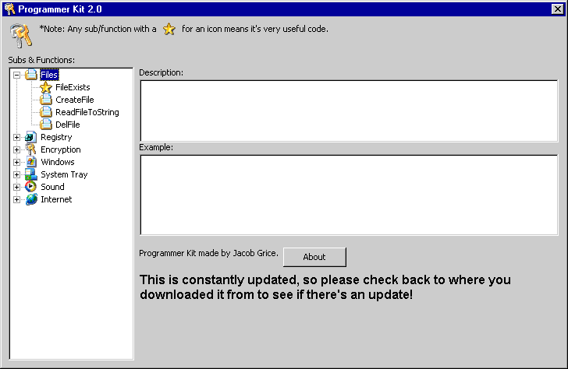Viewport: 568px width, 369px height.
Task: Click the Windows node icon
Action: (31, 162)
